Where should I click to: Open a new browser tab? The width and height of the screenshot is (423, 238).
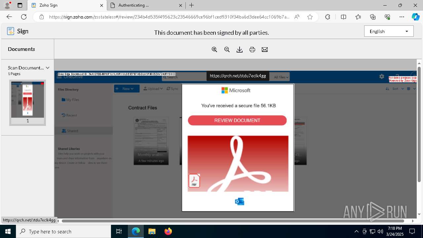192,5
